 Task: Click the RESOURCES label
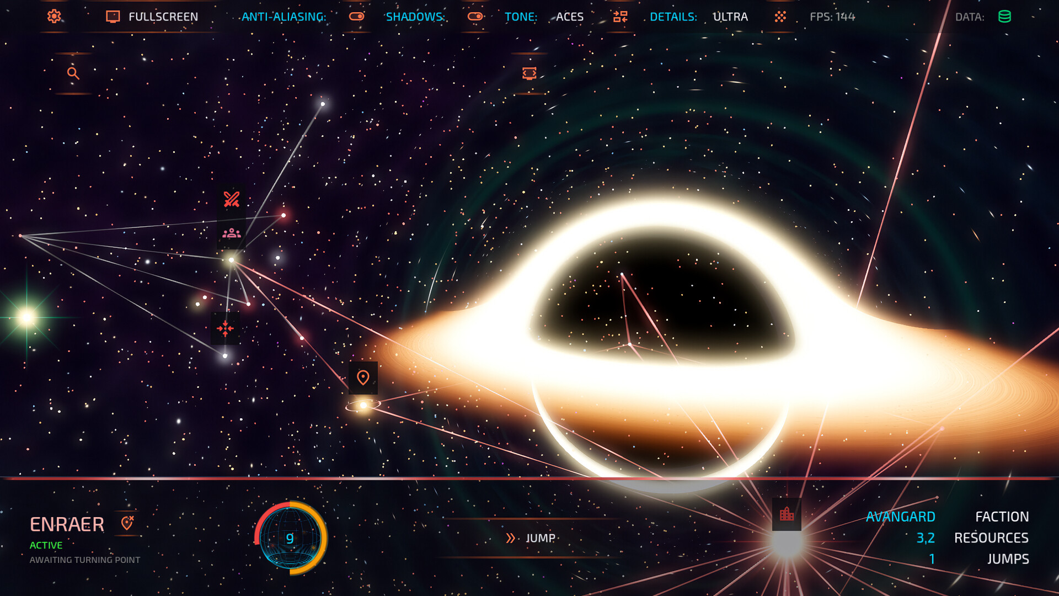991,538
